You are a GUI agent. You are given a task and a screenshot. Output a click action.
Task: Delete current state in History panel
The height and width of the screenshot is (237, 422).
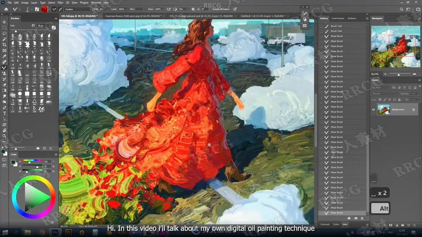[x=362, y=218]
